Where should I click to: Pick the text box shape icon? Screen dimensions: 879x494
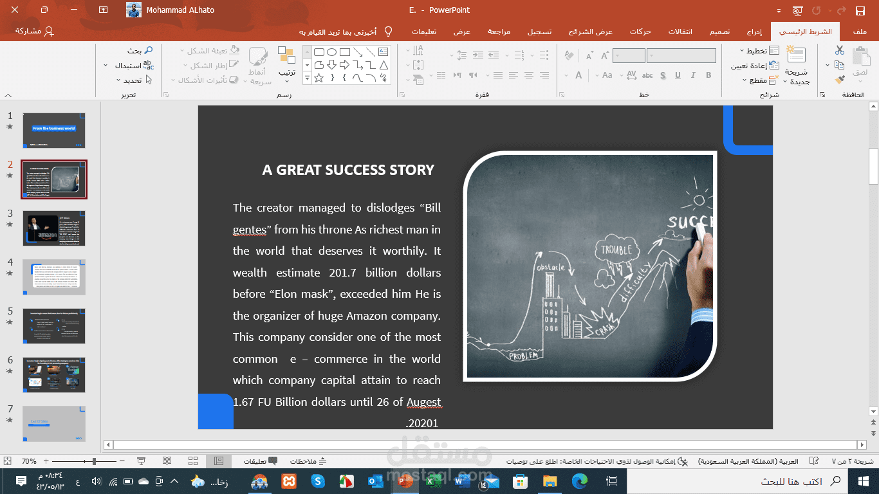(x=384, y=52)
